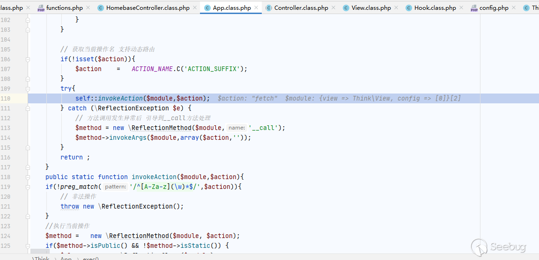Close the View.class.php tab
The width and height of the screenshot is (539, 260).
tap(396, 7)
